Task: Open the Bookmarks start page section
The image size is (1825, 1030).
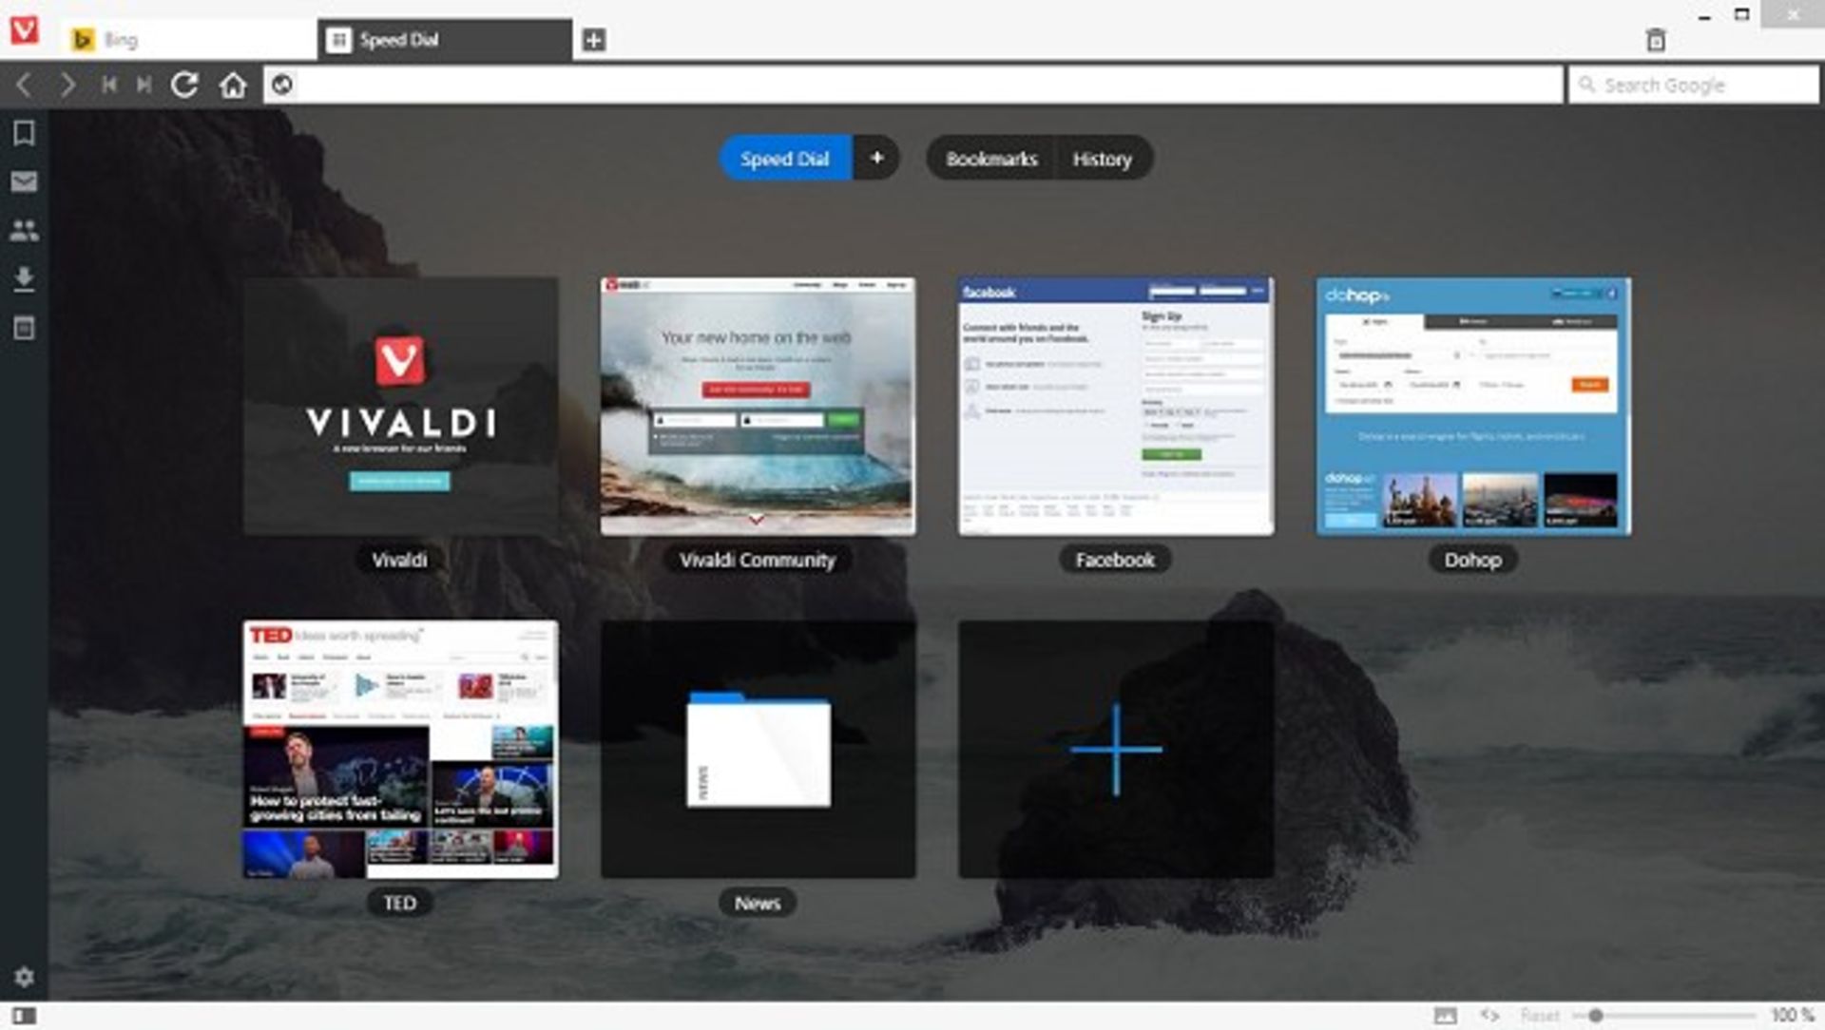Action: click(x=991, y=159)
